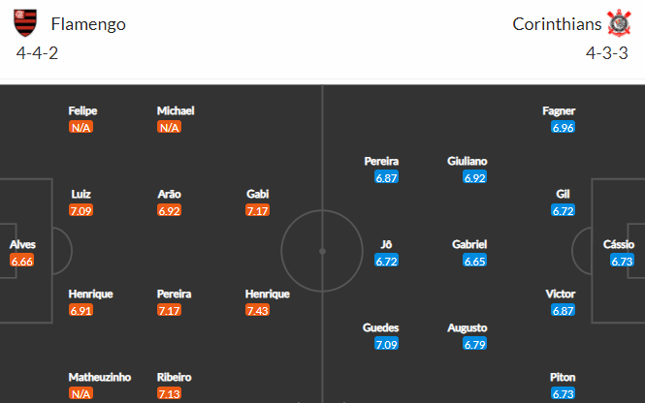Click the Flamengo club crest icon
The height and width of the screenshot is (403, 645).
click(x=25, y=23)
